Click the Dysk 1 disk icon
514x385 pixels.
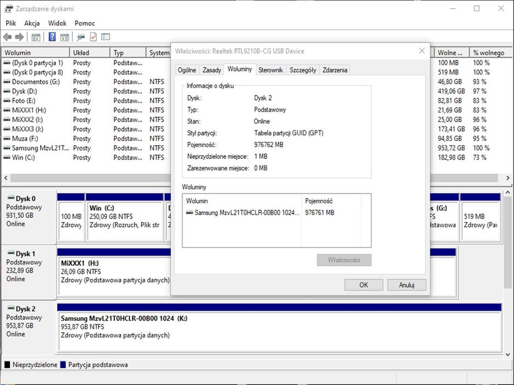pyautogui.click(x=11, y=253)
